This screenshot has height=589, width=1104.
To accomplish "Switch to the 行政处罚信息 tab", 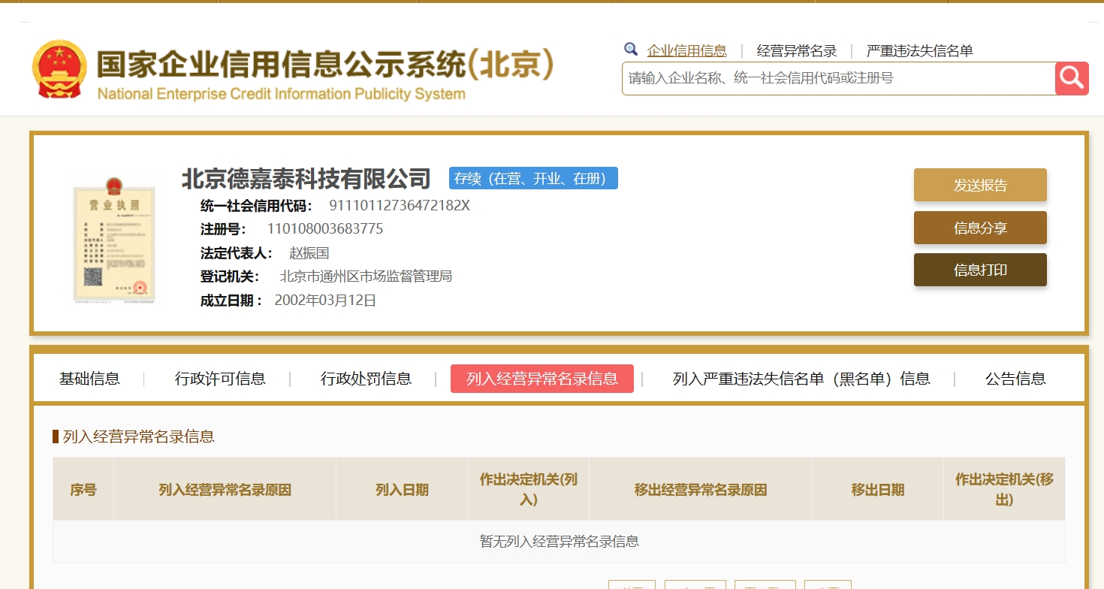I will pyautogui.click(x=366, y=379).
